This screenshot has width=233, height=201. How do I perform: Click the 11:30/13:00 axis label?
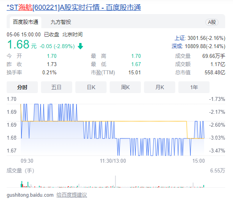coord(113,161)
